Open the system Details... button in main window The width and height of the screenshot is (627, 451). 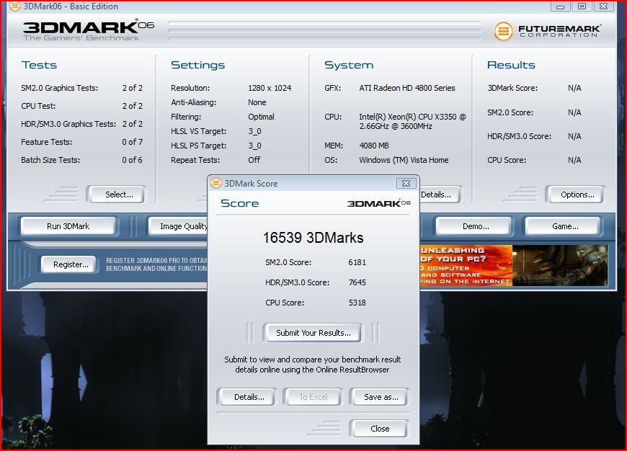click(440, 195)
